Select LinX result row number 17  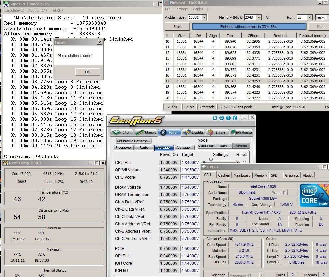click(246, 81)
